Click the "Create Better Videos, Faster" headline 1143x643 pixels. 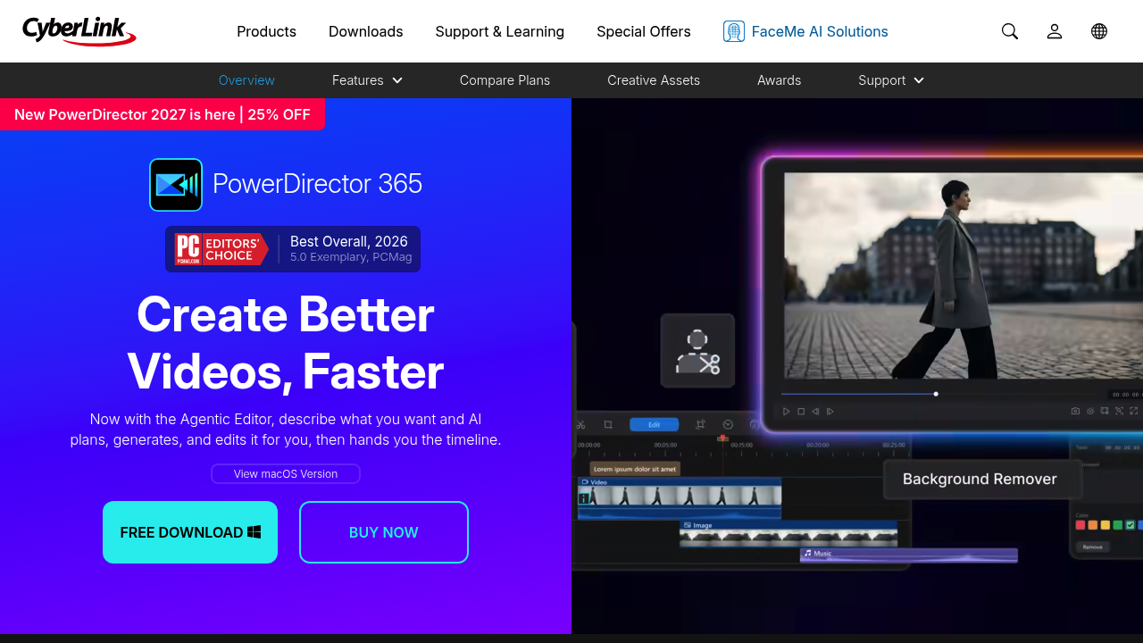pyautogui.click(x=286, y=343)
